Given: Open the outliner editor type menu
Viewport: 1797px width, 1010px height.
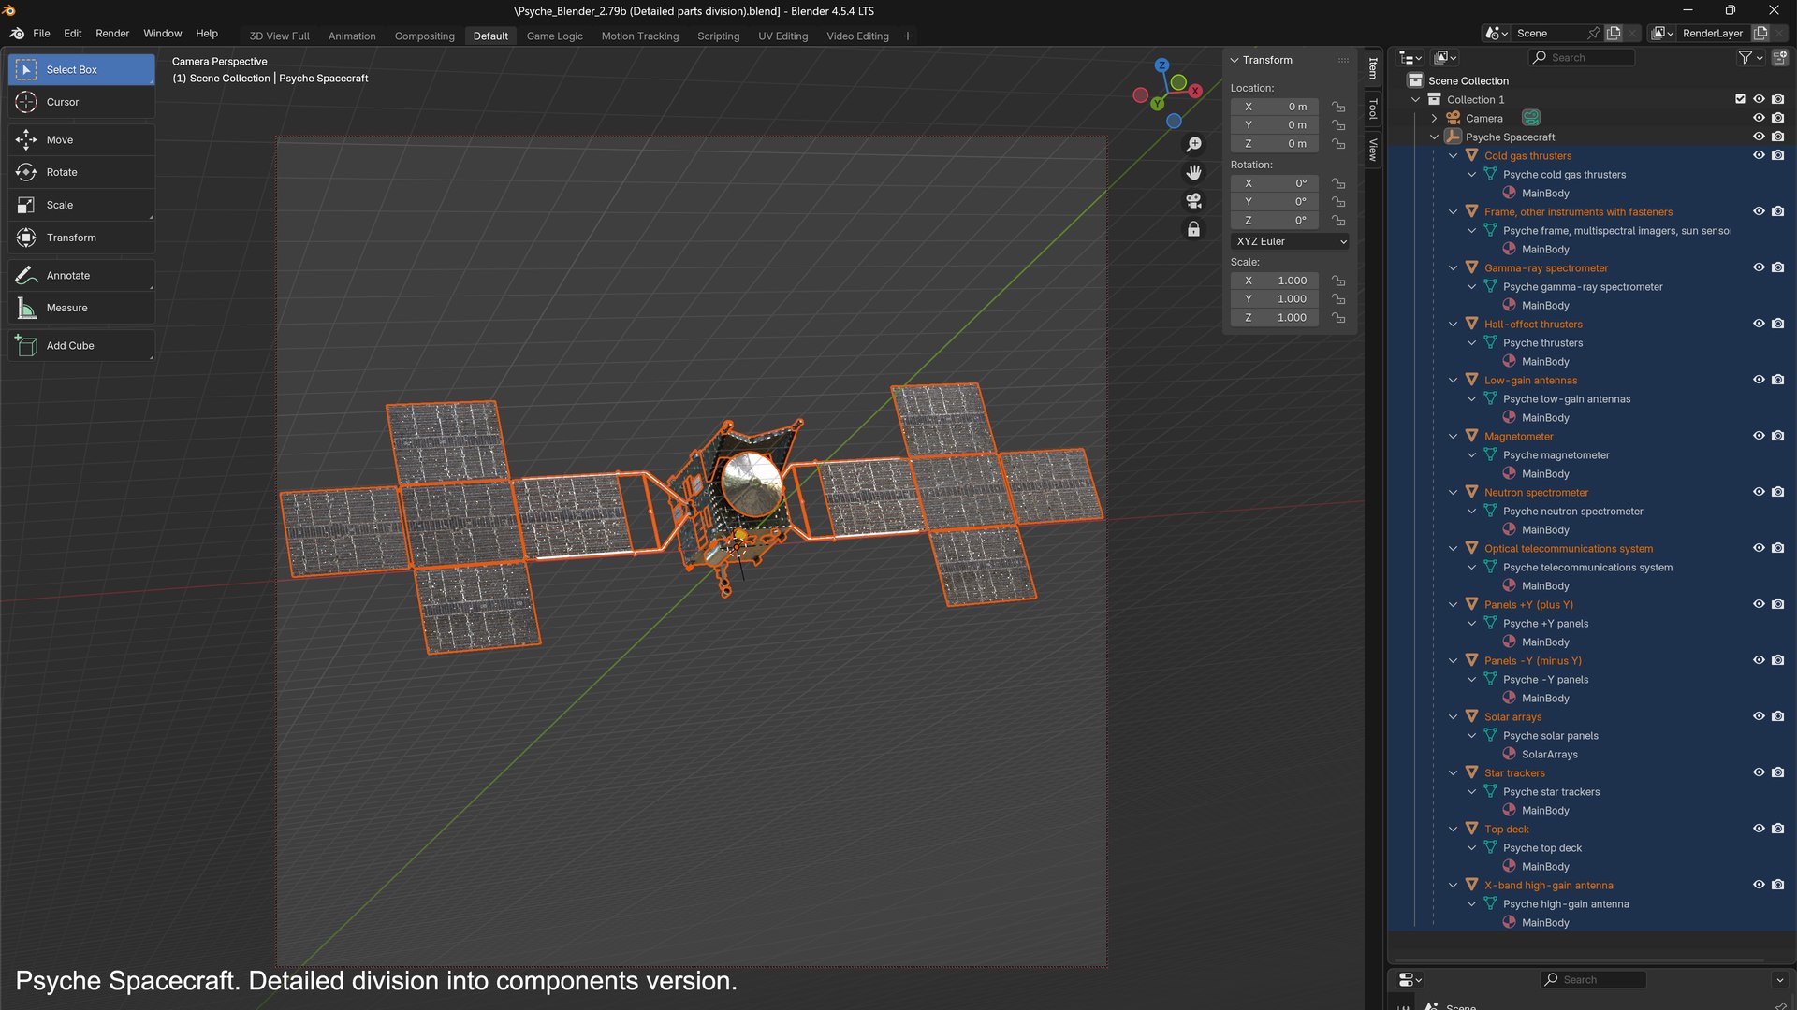Looking at the screenshot, I should [1410, 58].
